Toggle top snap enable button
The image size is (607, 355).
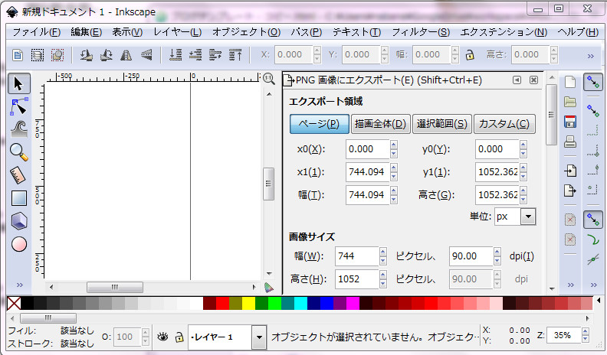point(593,82)
